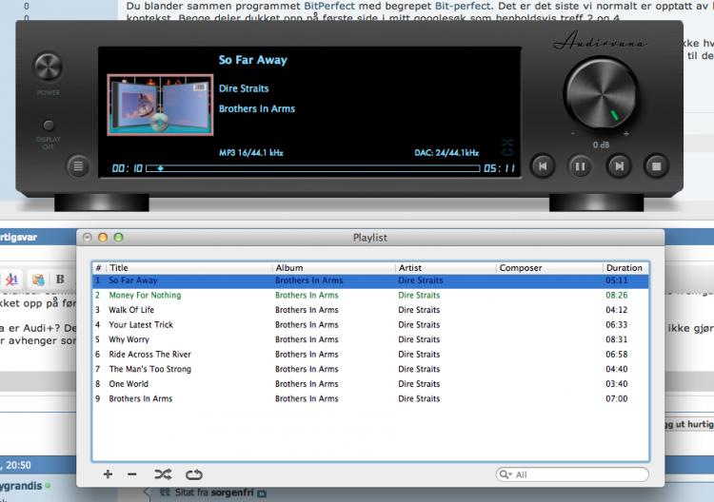Click 'So Far Away' title on player display
714x502 pixels.
252,60
